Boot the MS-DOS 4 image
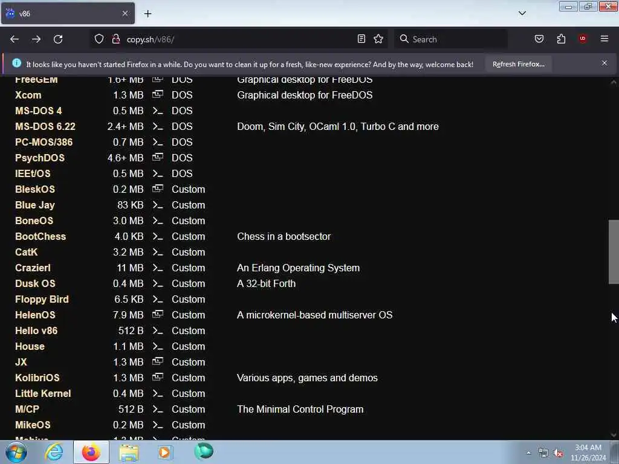This screenshot has width=619, height=464. click(38, 111)
